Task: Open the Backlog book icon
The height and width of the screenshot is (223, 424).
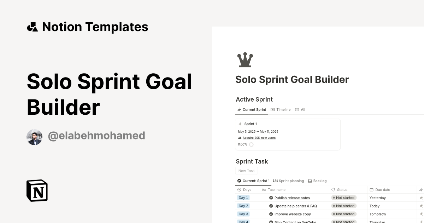Action: (x=310, y=181)
